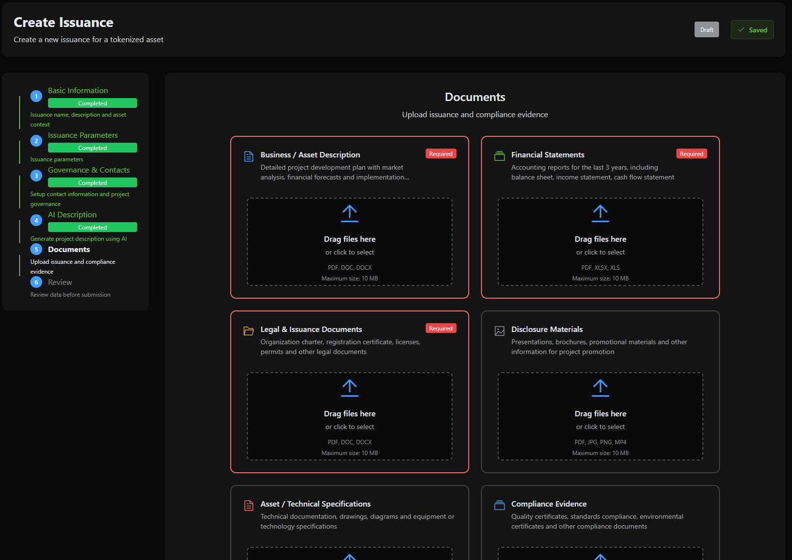Click step 3 circle in sidebar
This screenshot has height=560, width=792.
coord(36,176)
